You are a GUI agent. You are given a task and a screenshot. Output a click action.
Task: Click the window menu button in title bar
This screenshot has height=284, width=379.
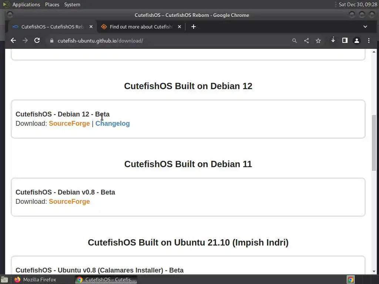point(10,15)
